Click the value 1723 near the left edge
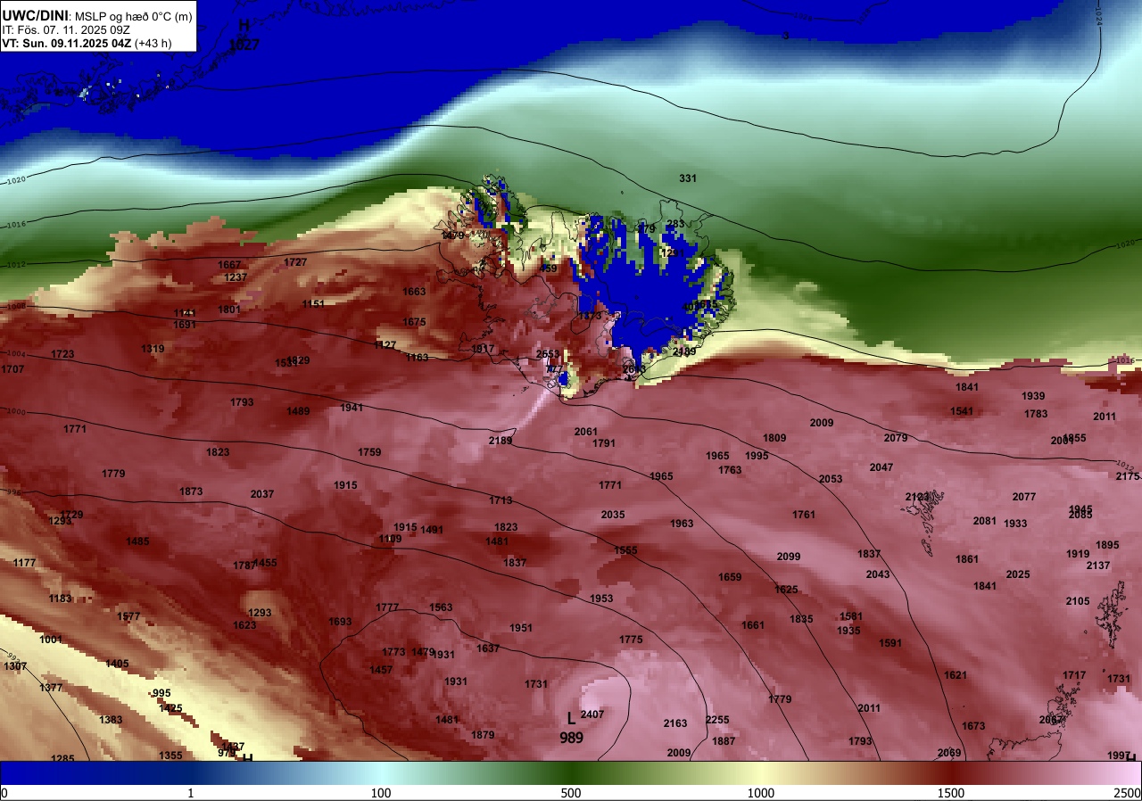This screenshot has width=1142, height=801. coord(62,354)
